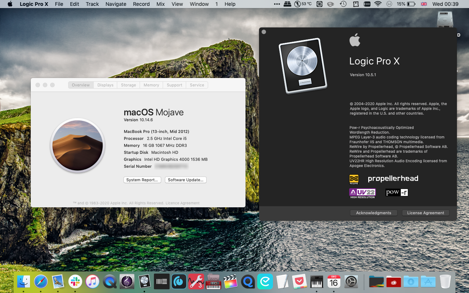Click the 53 °C temperature menu bar item

pos(303,4)
